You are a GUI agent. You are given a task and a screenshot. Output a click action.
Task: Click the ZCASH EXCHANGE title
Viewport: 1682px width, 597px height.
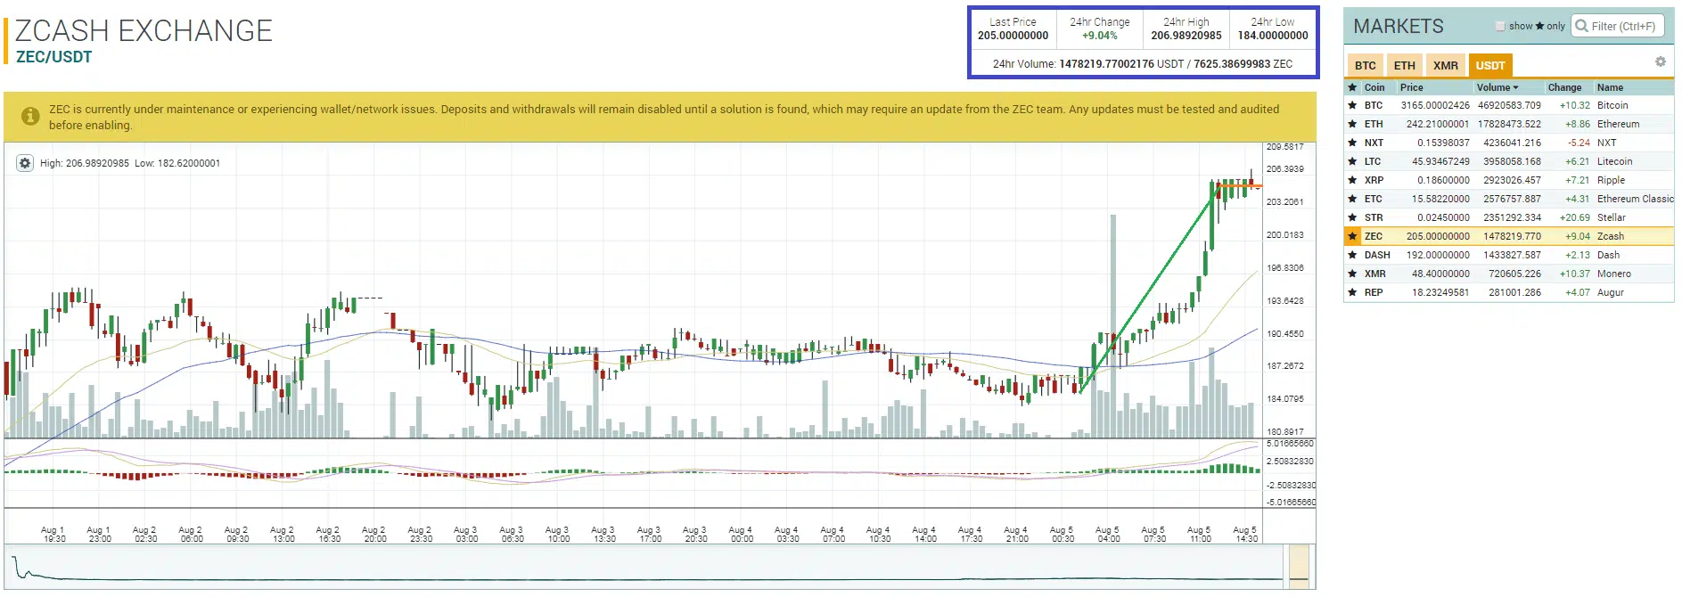click(144, 30)
